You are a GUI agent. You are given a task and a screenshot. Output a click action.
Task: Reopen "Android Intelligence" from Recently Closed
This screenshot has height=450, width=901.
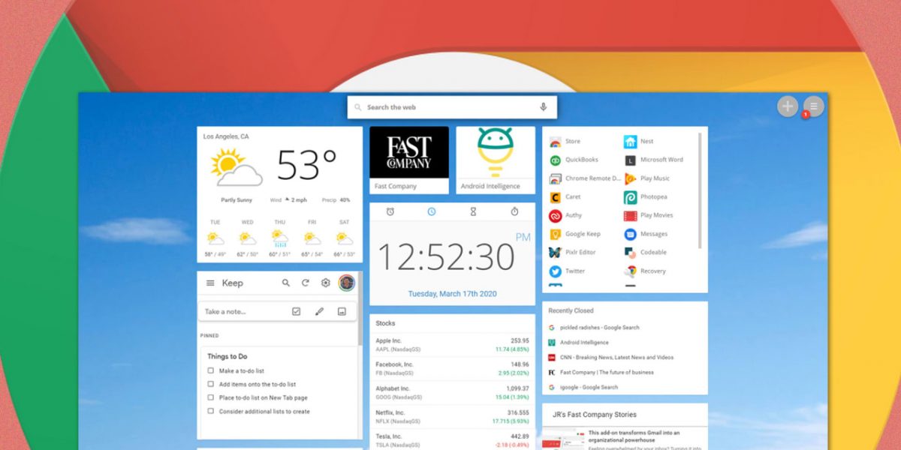pos(584,341)
